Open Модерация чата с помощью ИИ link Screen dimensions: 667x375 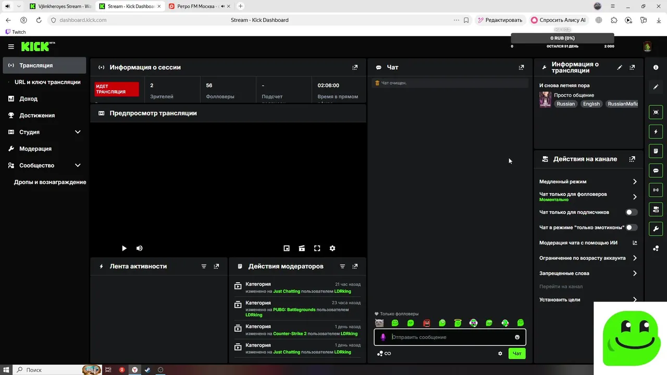click(x=588, y=243)
